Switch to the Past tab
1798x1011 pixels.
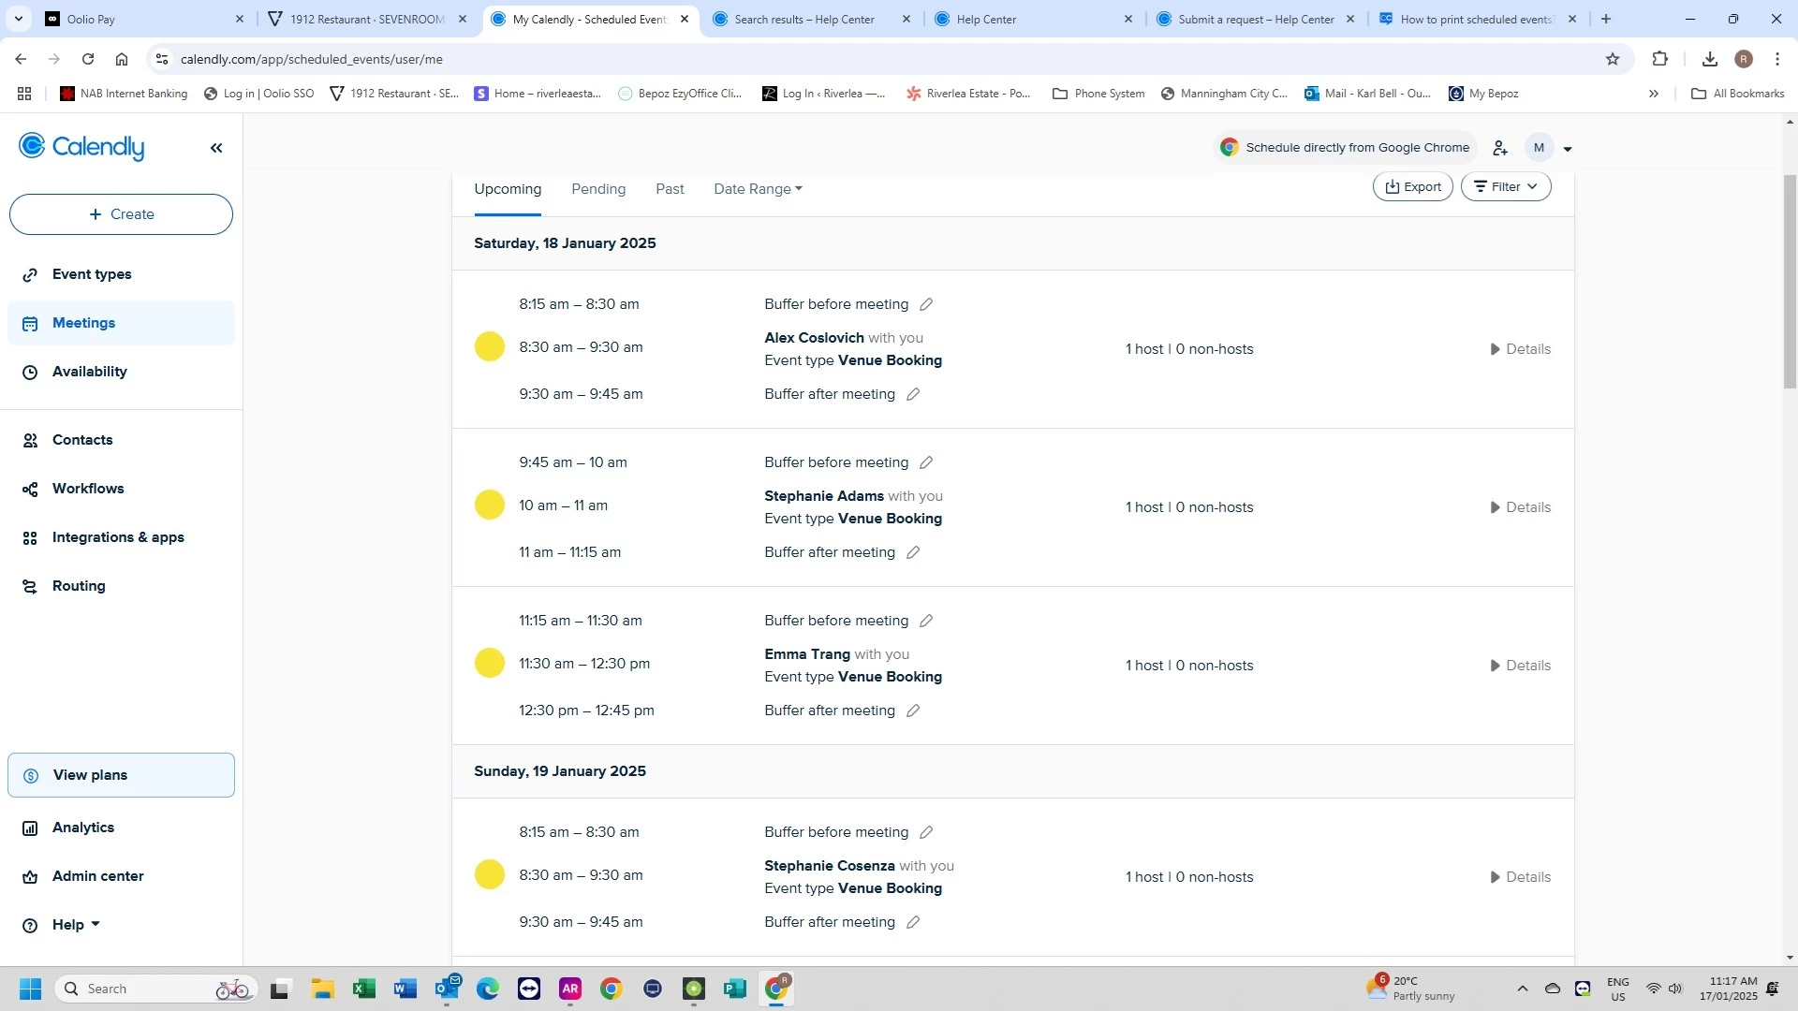[x=670, y=189]
